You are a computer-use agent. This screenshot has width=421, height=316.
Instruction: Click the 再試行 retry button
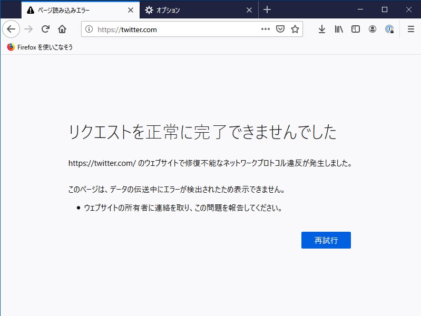click(326, 240)
